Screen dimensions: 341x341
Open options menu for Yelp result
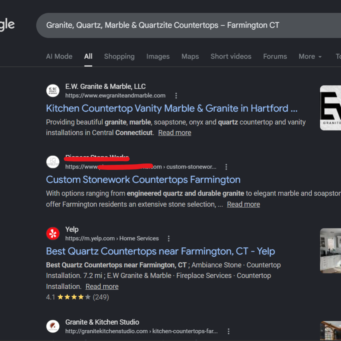point(169,238)
